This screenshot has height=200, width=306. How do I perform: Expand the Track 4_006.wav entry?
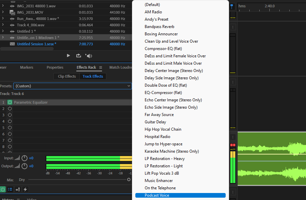click(x=3, y=25)
